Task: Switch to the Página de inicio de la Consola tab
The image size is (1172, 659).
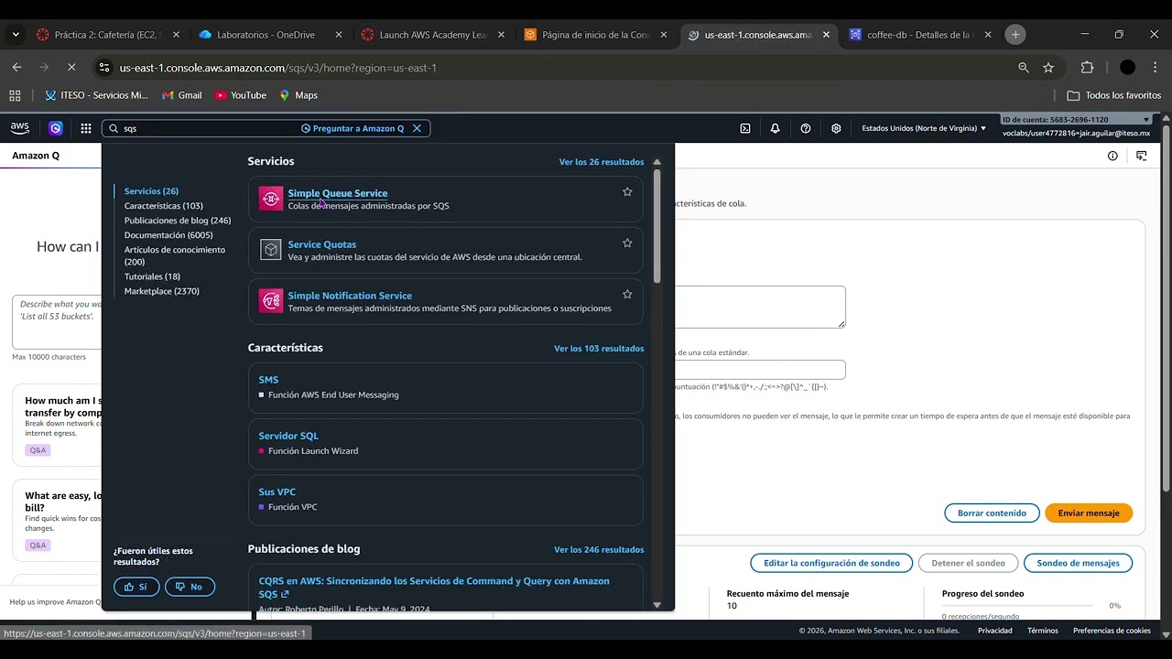Action: [597, 35]
